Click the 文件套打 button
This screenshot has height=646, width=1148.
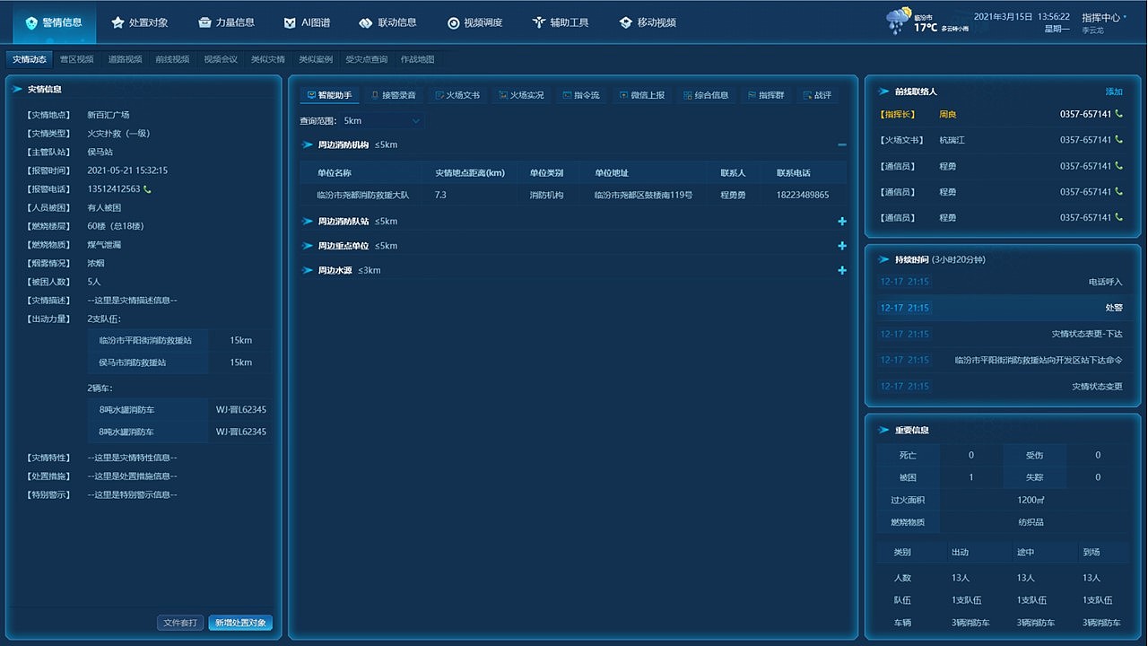pyautogui.click(x=179, y=623)
